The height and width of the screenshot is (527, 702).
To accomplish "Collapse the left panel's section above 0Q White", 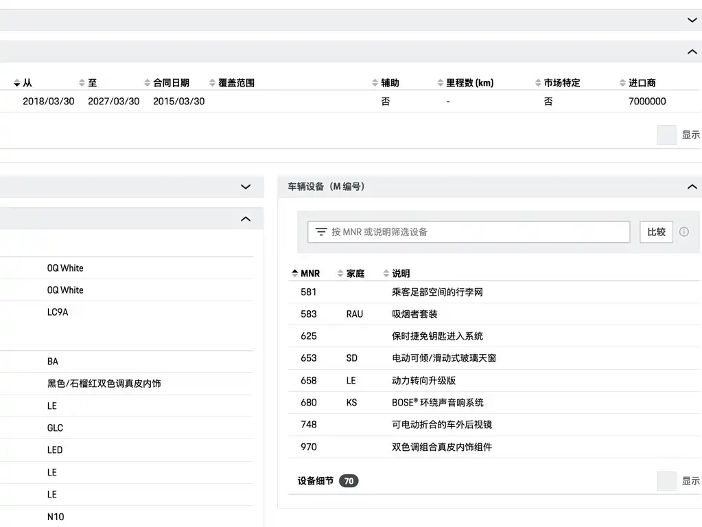I will (x=246, y=219).
